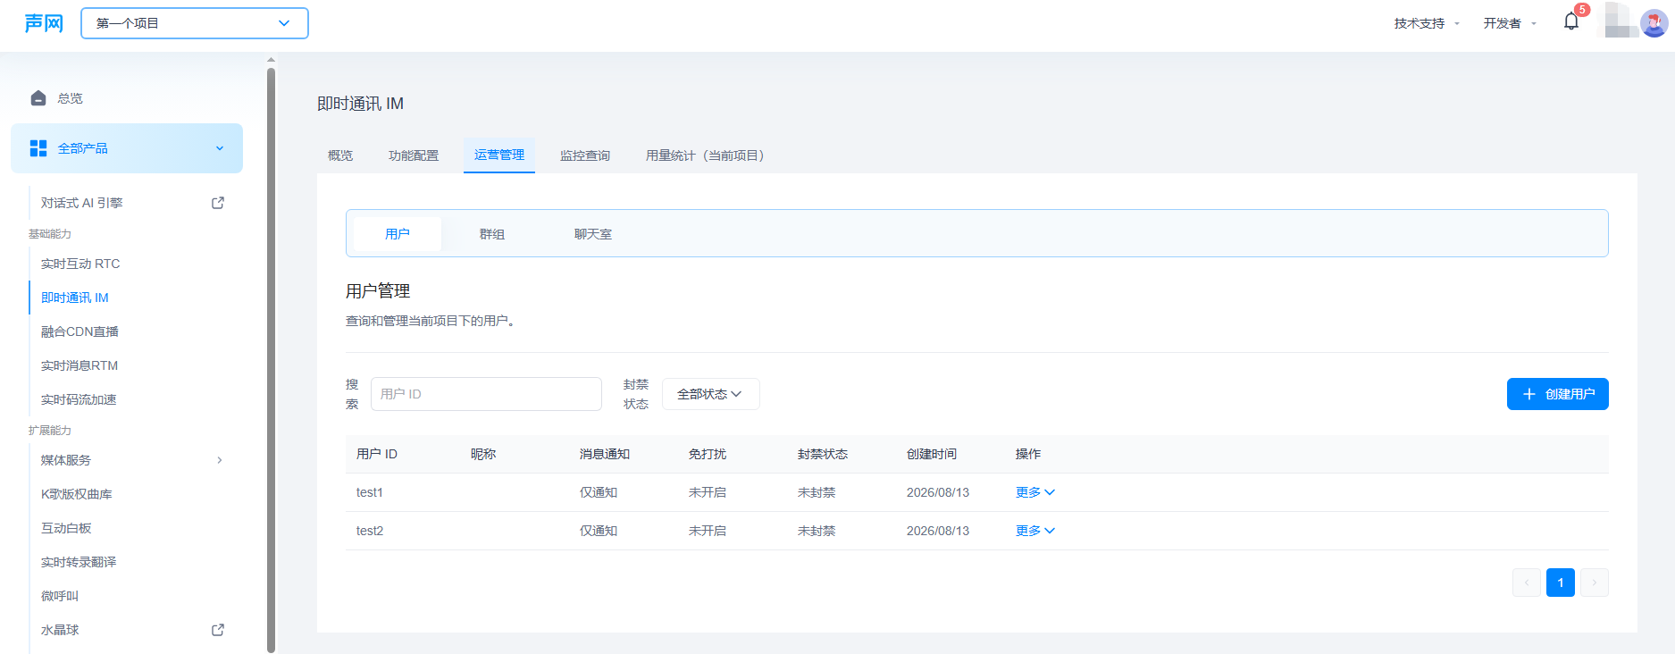Collapse the 全部产品 chevron
1675x654 pixels.
(x=220, y=148)
